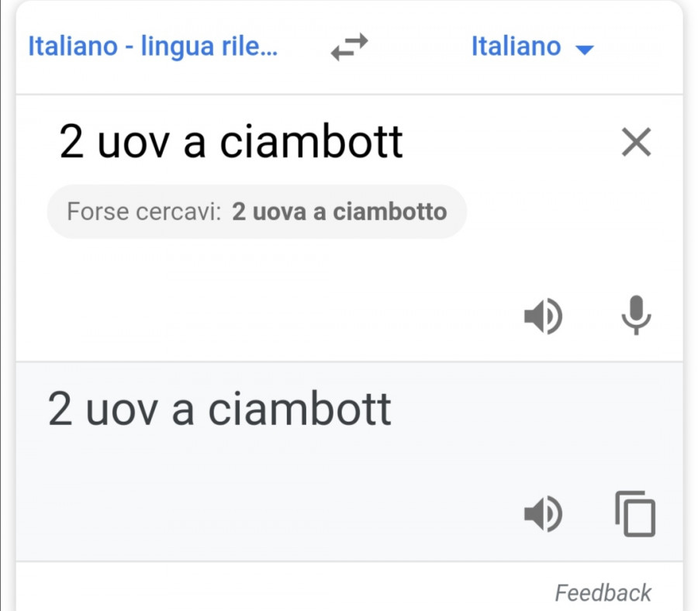The width and height of the screenshot is (698, 611).
Task: Accept the suggestion '2 uova a ciambotto'
Action: click(339, 212)
